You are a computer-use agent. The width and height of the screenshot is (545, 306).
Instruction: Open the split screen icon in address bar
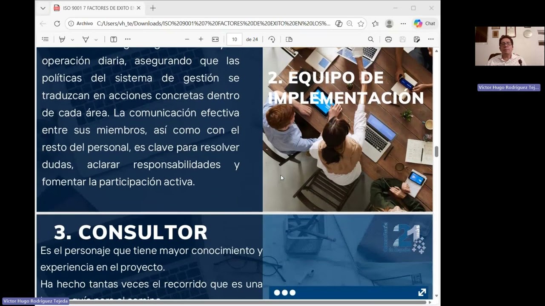[x=338, y=23]
